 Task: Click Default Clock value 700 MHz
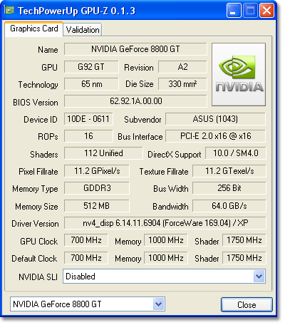pyautogui.click(x=86, y=258)
